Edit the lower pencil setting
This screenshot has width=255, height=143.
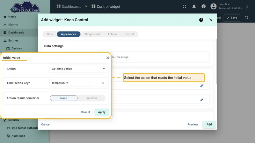coord(202,100)
